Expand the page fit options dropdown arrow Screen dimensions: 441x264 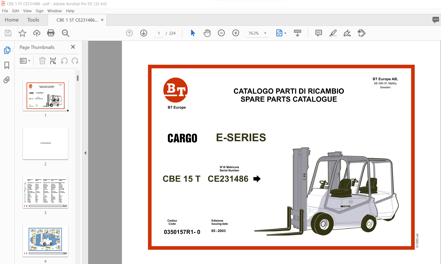tap(285, 33)
